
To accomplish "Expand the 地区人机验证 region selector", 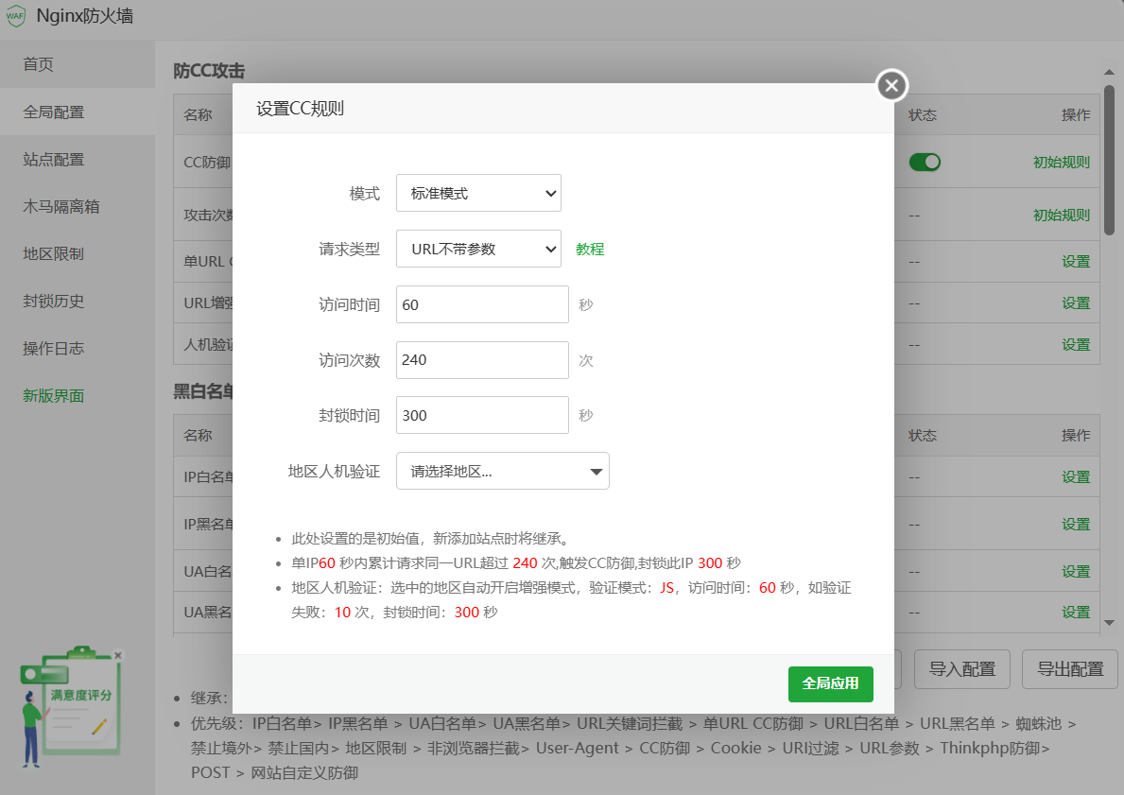I will tap(503, 471).
